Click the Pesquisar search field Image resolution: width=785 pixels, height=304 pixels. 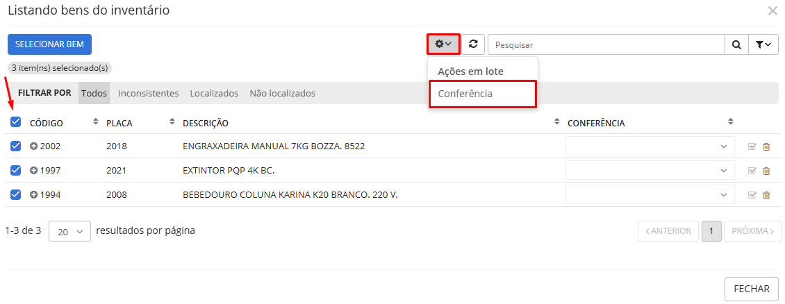pos(605,45)
